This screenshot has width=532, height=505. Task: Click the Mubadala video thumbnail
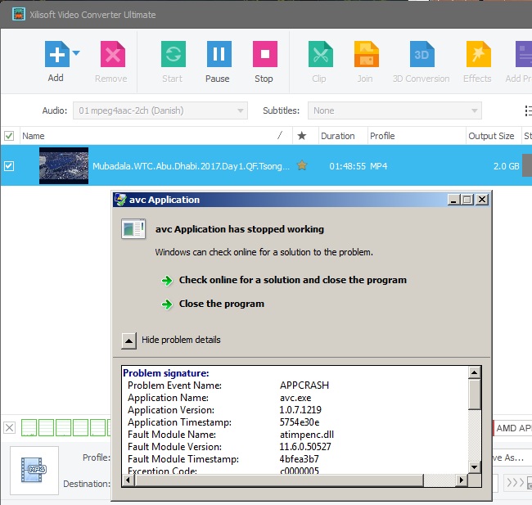tap(64, 165)
